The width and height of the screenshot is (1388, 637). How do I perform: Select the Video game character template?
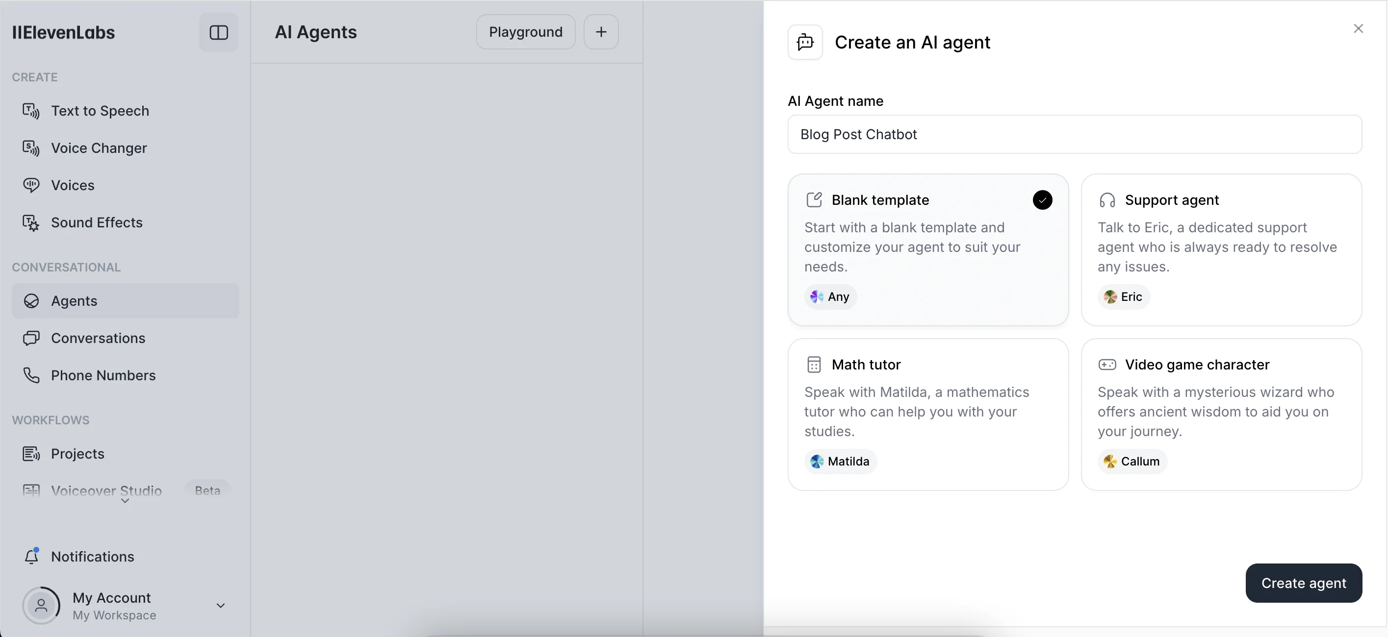click(1221, 414)
